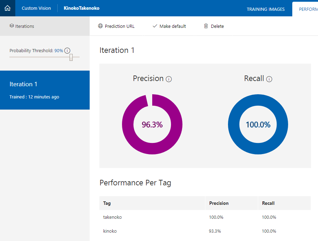
Task: Click the Make default button
Action: click(x=172, y=26)
